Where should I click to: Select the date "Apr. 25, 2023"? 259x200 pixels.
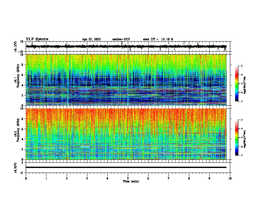point(91,39)
